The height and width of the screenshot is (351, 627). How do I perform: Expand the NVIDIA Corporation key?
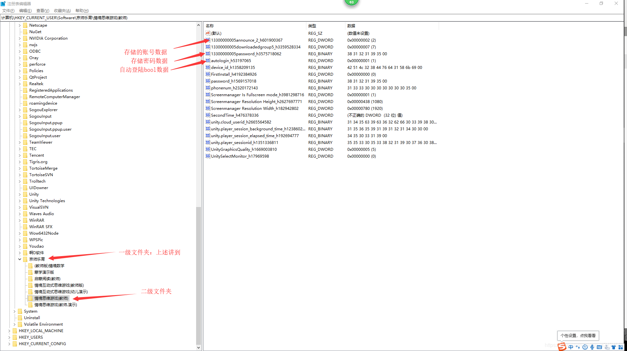tap(20, 38)
